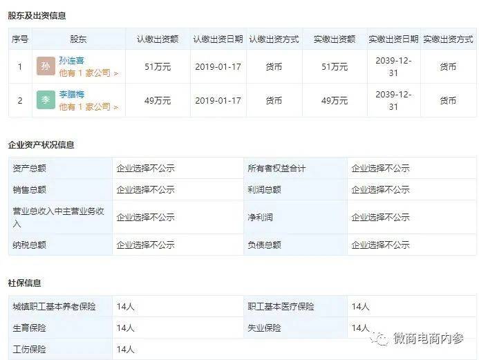Click the 实缴出资日期 column header
The width and height of the screenshot is (479, 360).
pyautogui.click(x=393, y=39)
